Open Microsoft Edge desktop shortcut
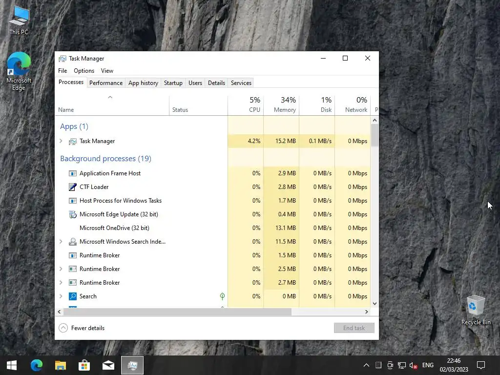This screenshot has height=375, width=500. [x=19, y=71]
